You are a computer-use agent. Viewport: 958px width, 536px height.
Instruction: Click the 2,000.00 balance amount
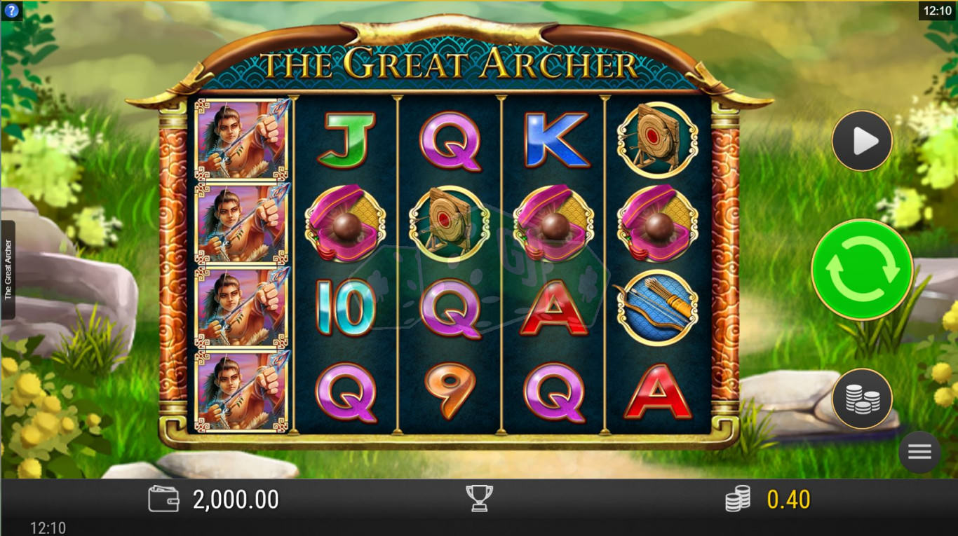236,500
